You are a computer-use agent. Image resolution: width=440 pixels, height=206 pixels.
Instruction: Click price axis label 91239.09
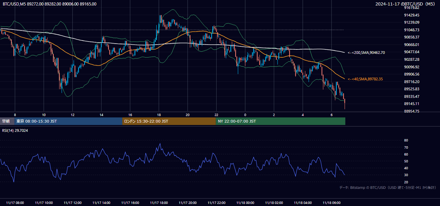(412, 22)
